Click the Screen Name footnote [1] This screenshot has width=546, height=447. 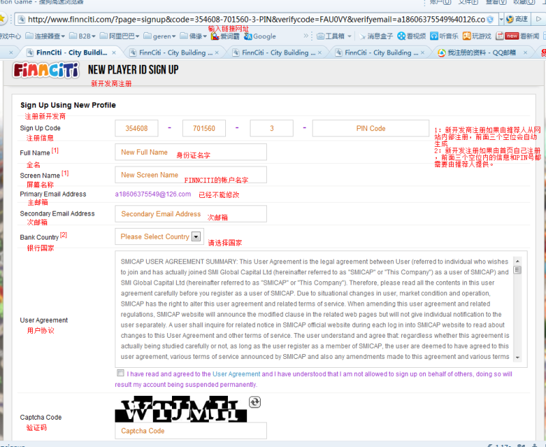pyautogui.click(x=65, y=173)
